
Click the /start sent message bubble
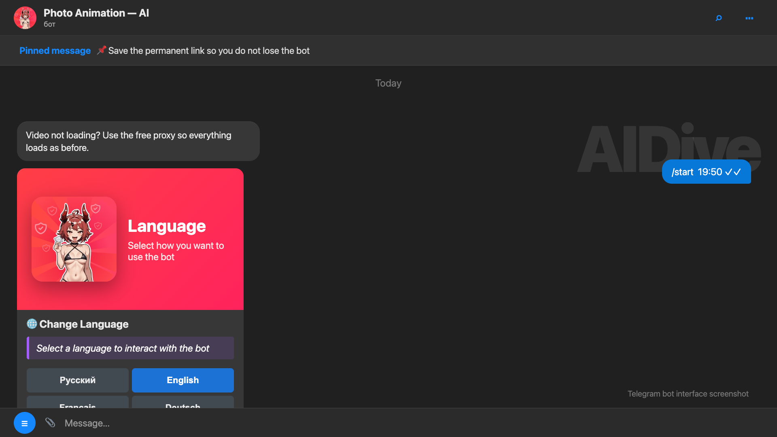(707, 172)
